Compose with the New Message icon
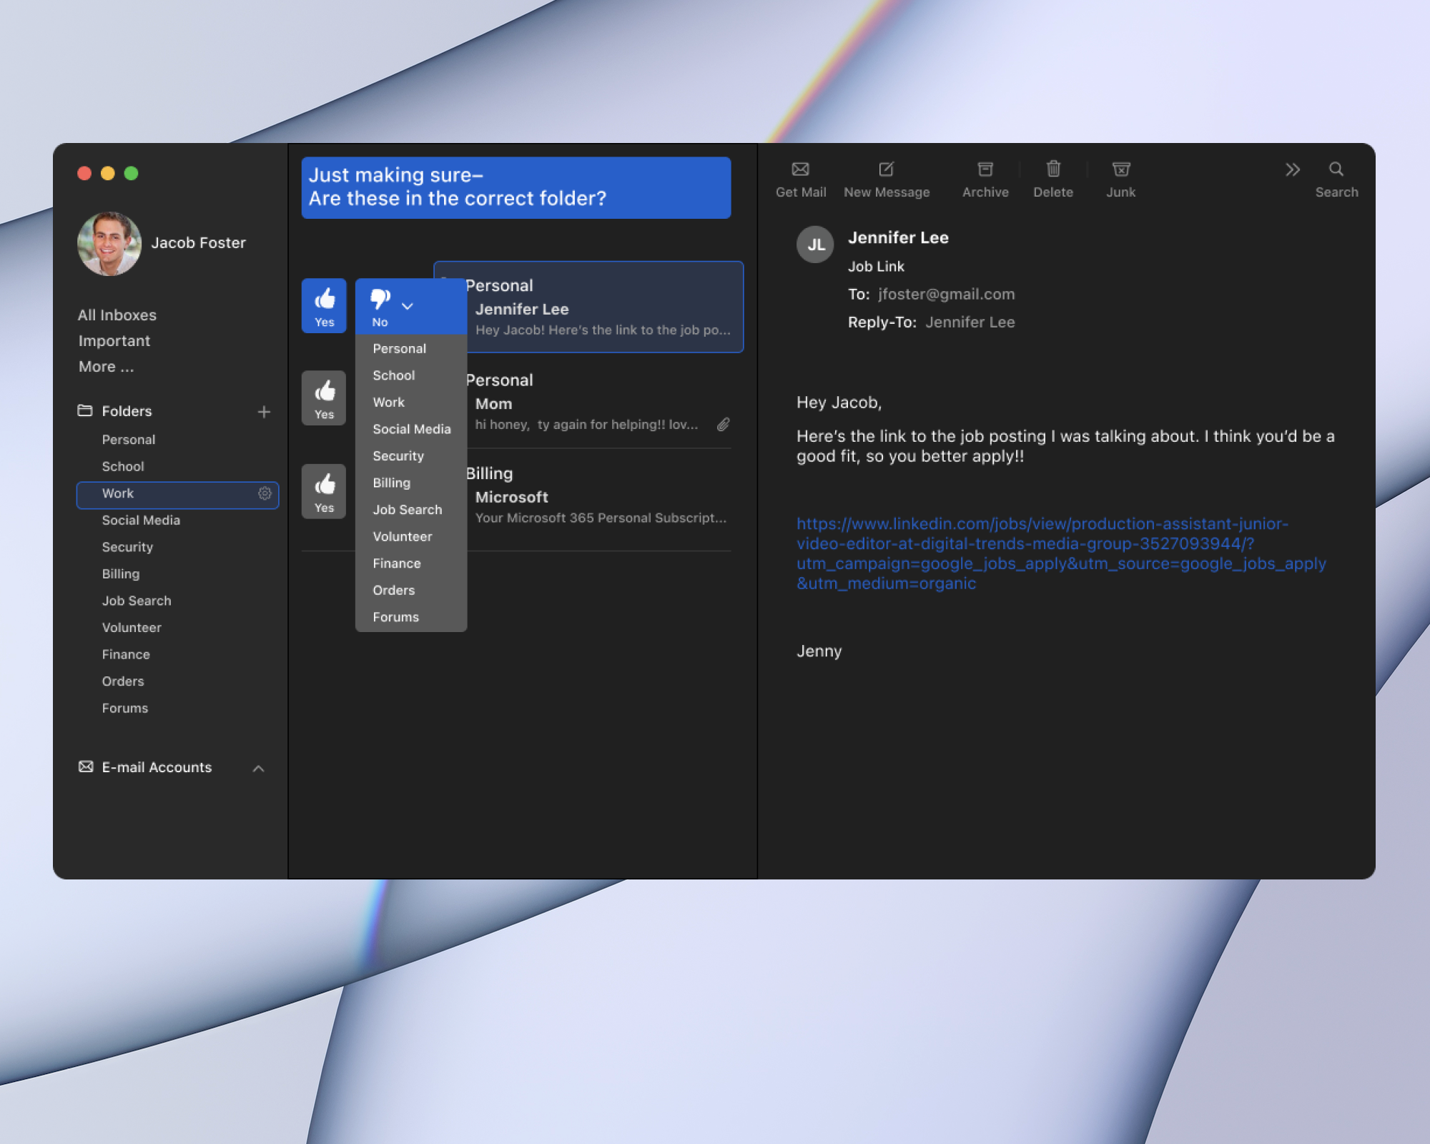Screen dimensions: 1430x1144 click(886, 169)
